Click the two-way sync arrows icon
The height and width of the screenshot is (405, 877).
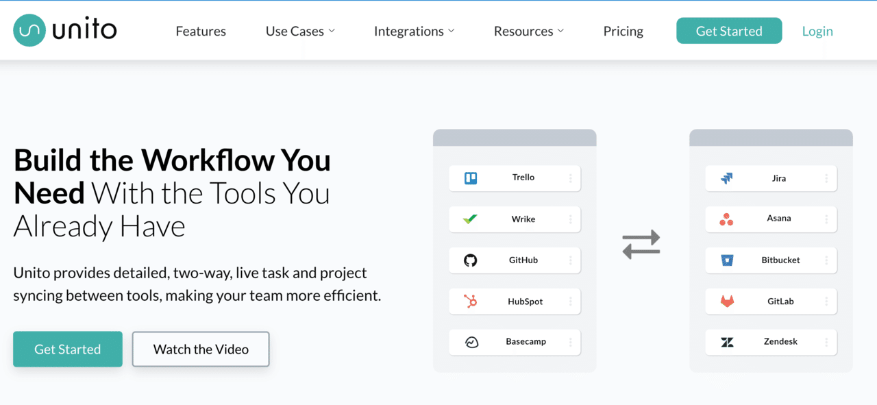(x=641, y=245)
